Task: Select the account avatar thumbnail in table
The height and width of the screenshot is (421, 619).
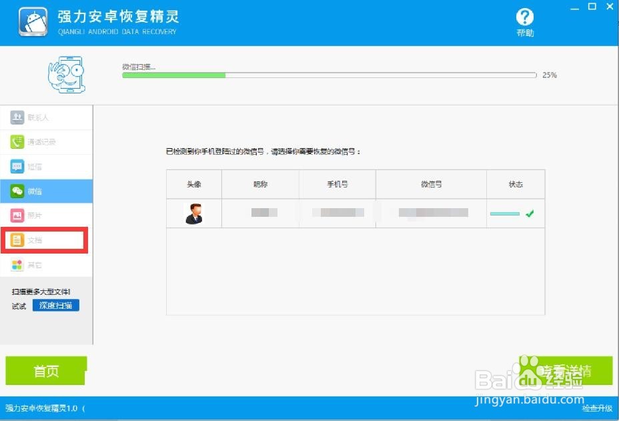Action: (194, 214)
